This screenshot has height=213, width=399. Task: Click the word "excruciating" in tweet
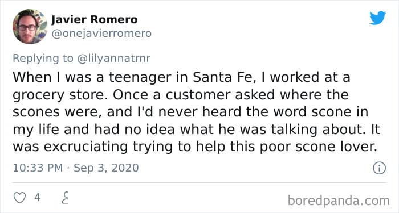click(x=85, y=147)
